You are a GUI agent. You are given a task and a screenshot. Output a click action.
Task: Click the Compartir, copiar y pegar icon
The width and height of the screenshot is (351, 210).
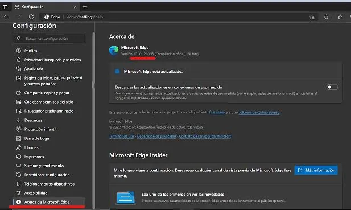pos(19,93)
